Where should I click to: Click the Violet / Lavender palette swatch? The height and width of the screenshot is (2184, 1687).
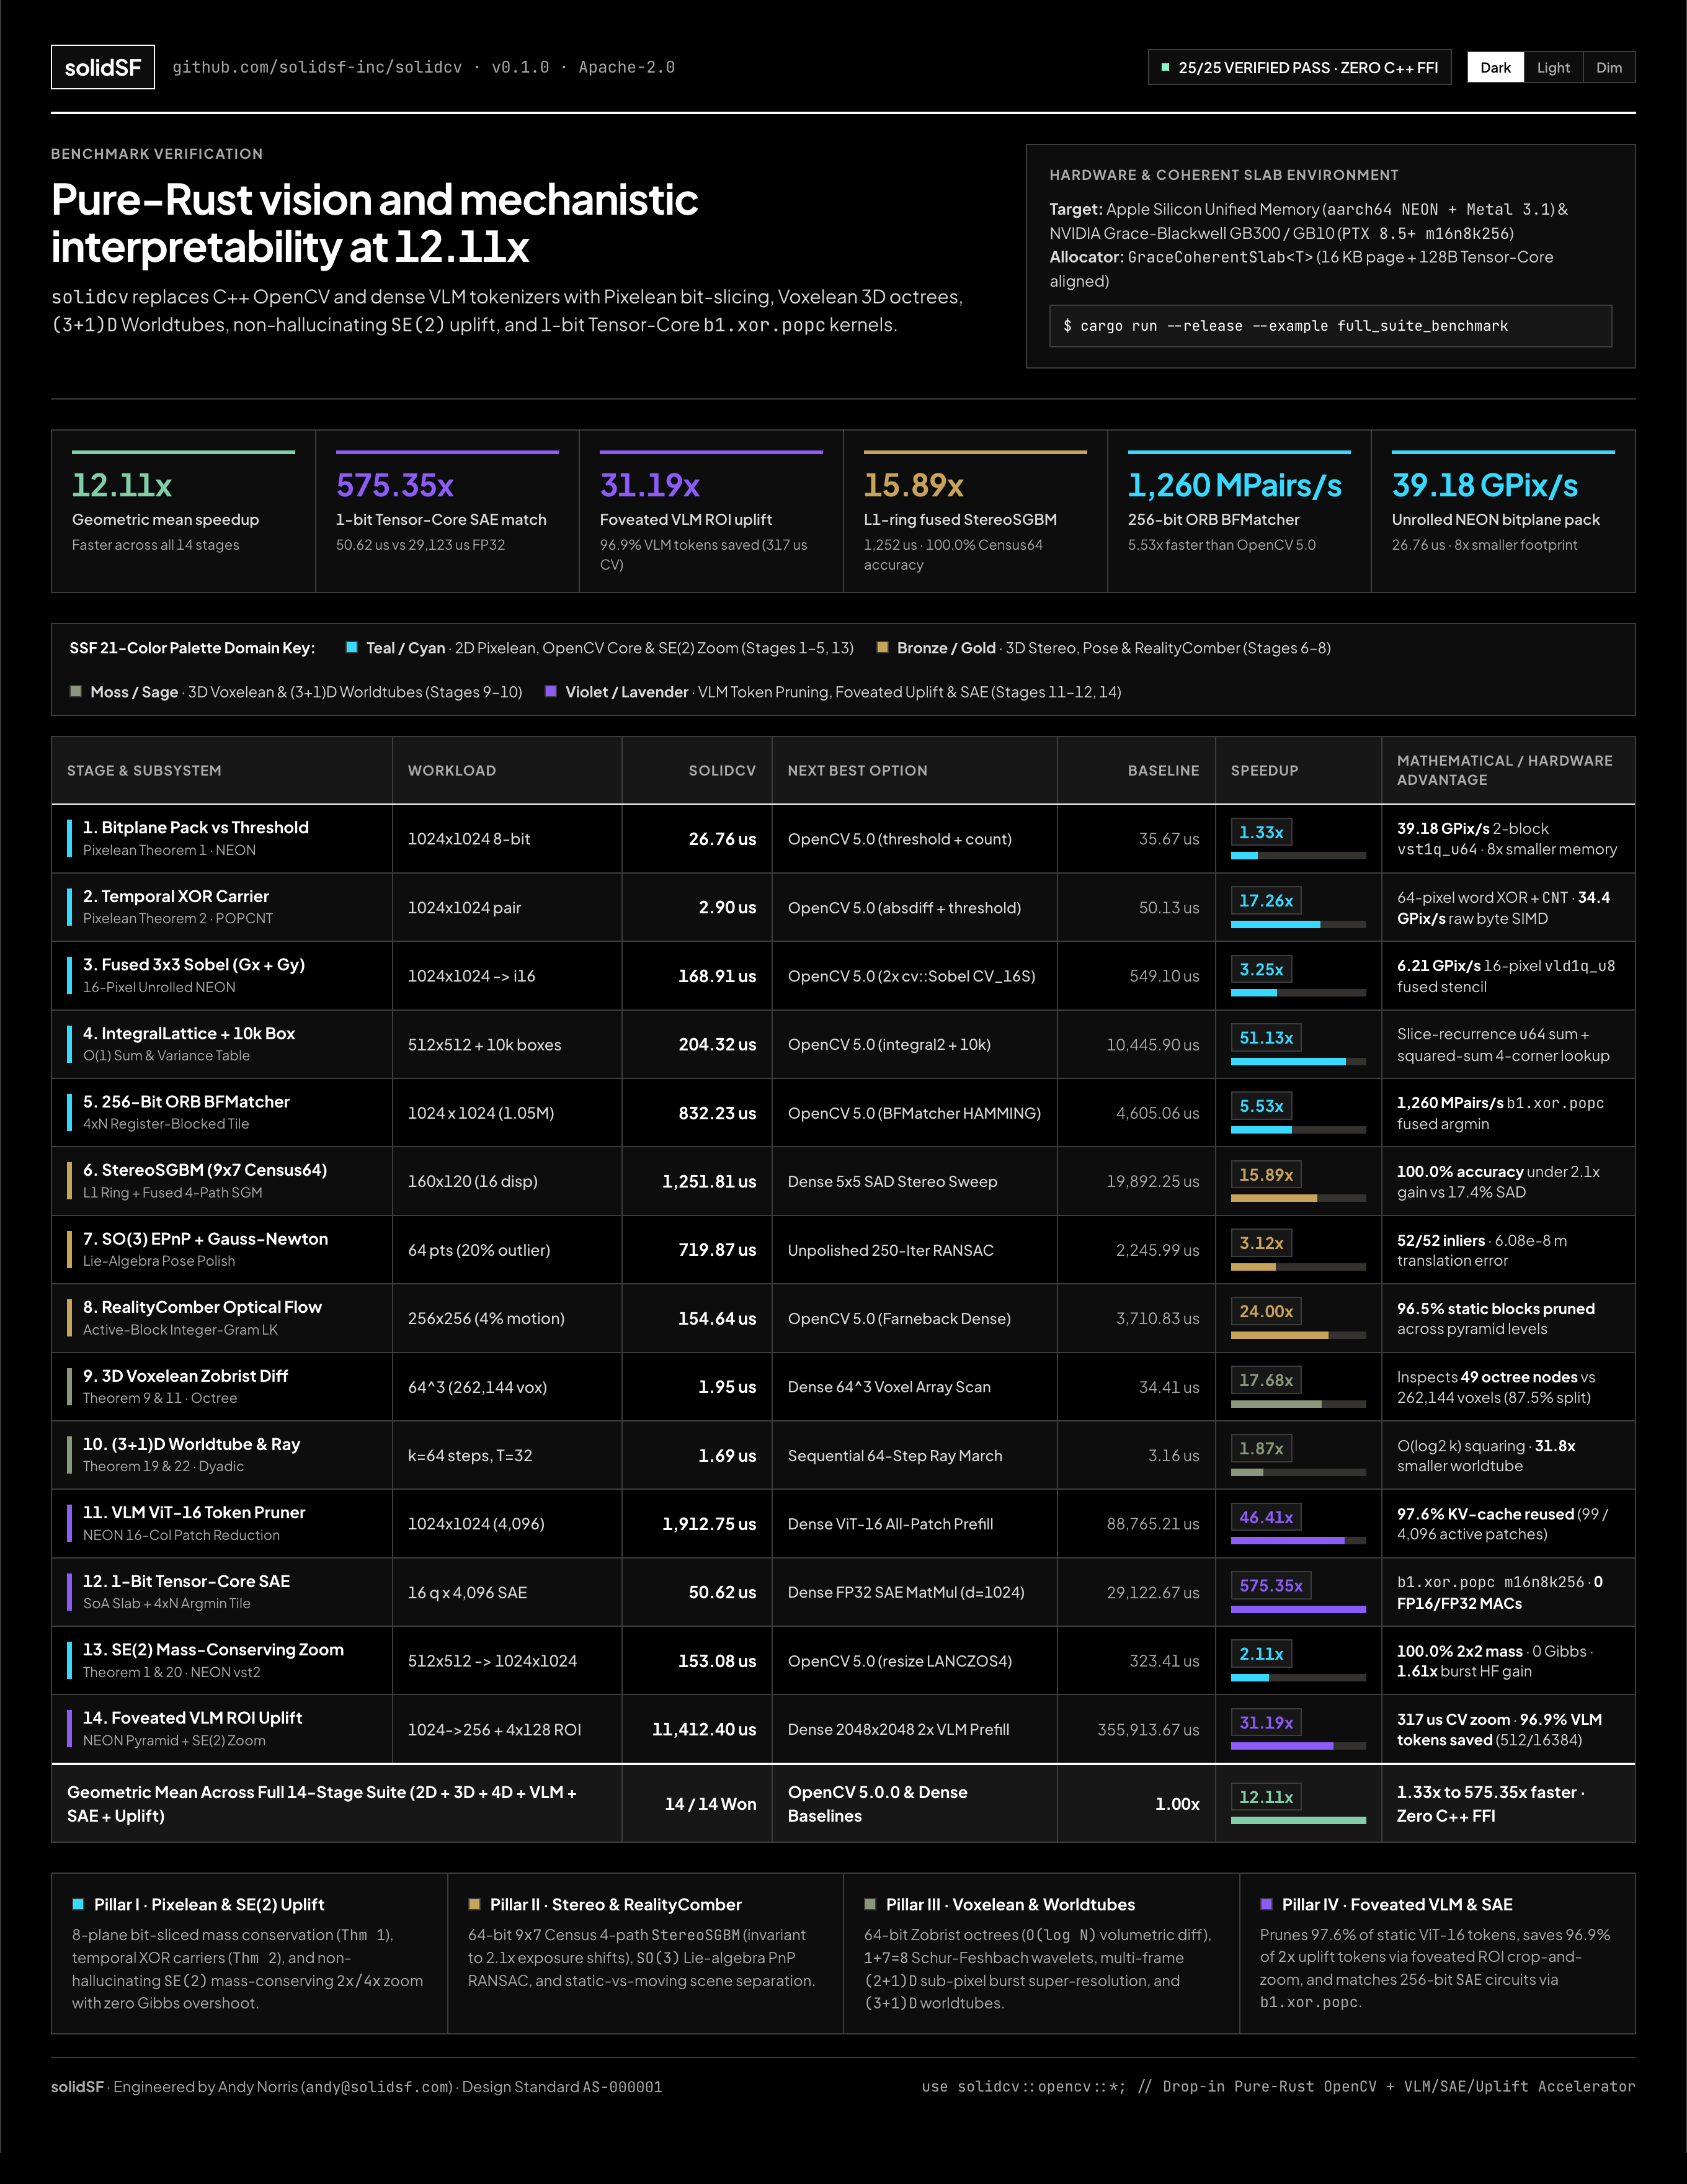(551, 691)
